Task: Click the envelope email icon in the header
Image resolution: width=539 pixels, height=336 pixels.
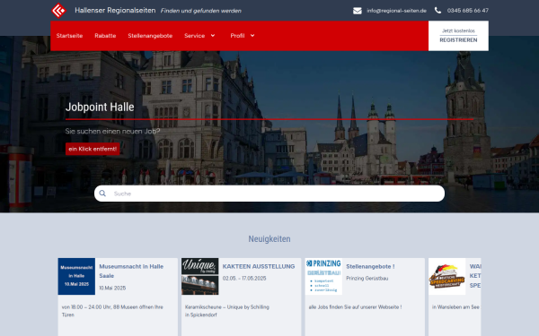Action: click(358, 11)
